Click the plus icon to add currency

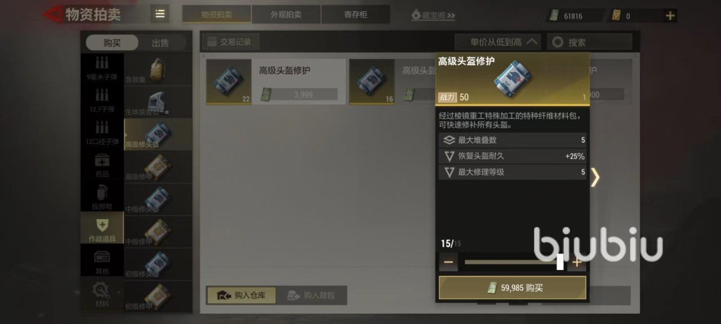[670, 16]
